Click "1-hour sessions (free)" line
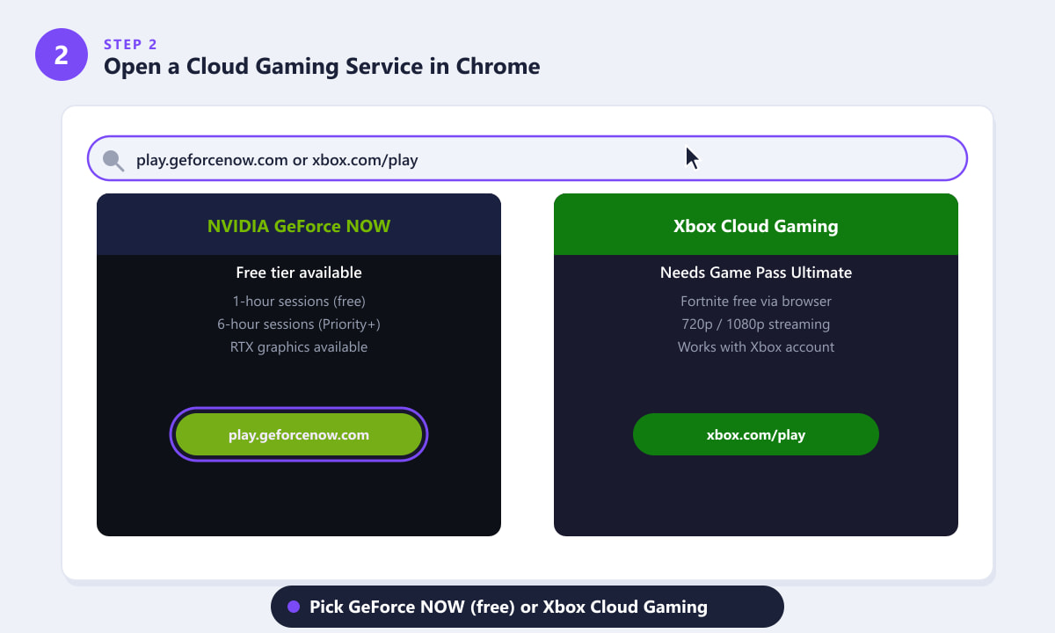The height and width of the screenshot is (633, 1055). pos(299,301)
